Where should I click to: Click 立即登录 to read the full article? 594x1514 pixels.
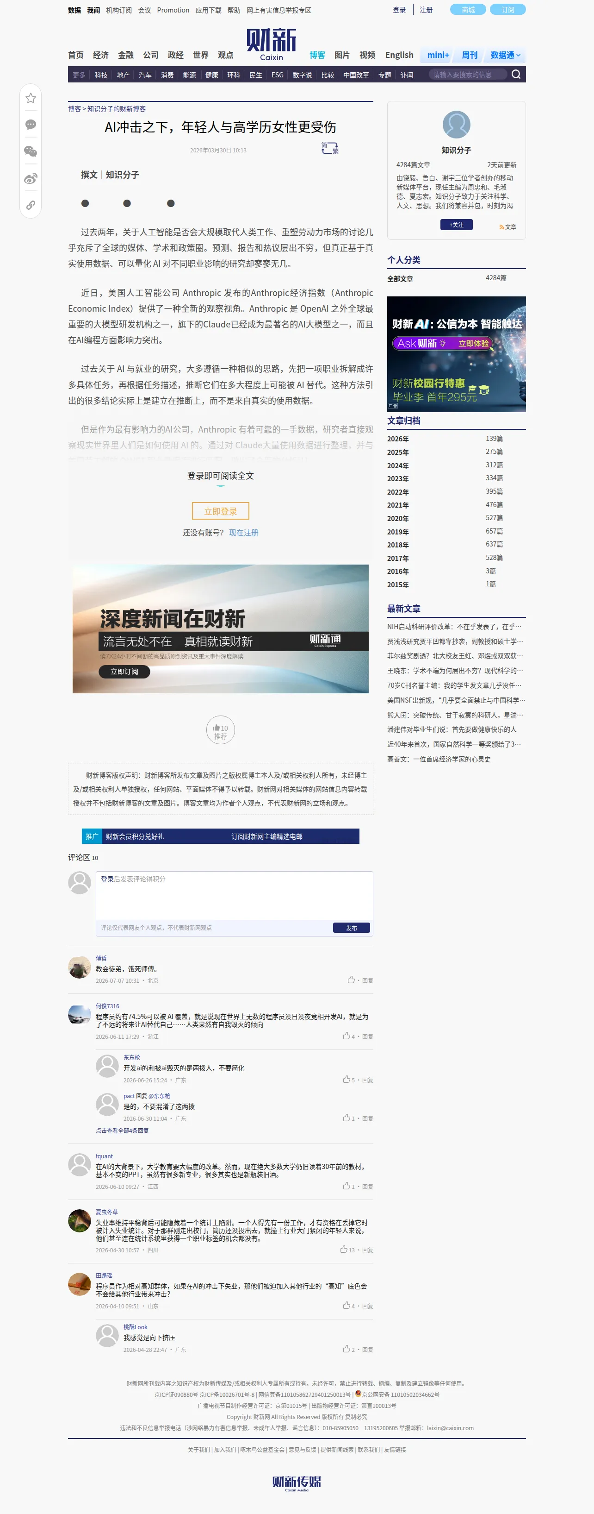click(x=221, y=511)
